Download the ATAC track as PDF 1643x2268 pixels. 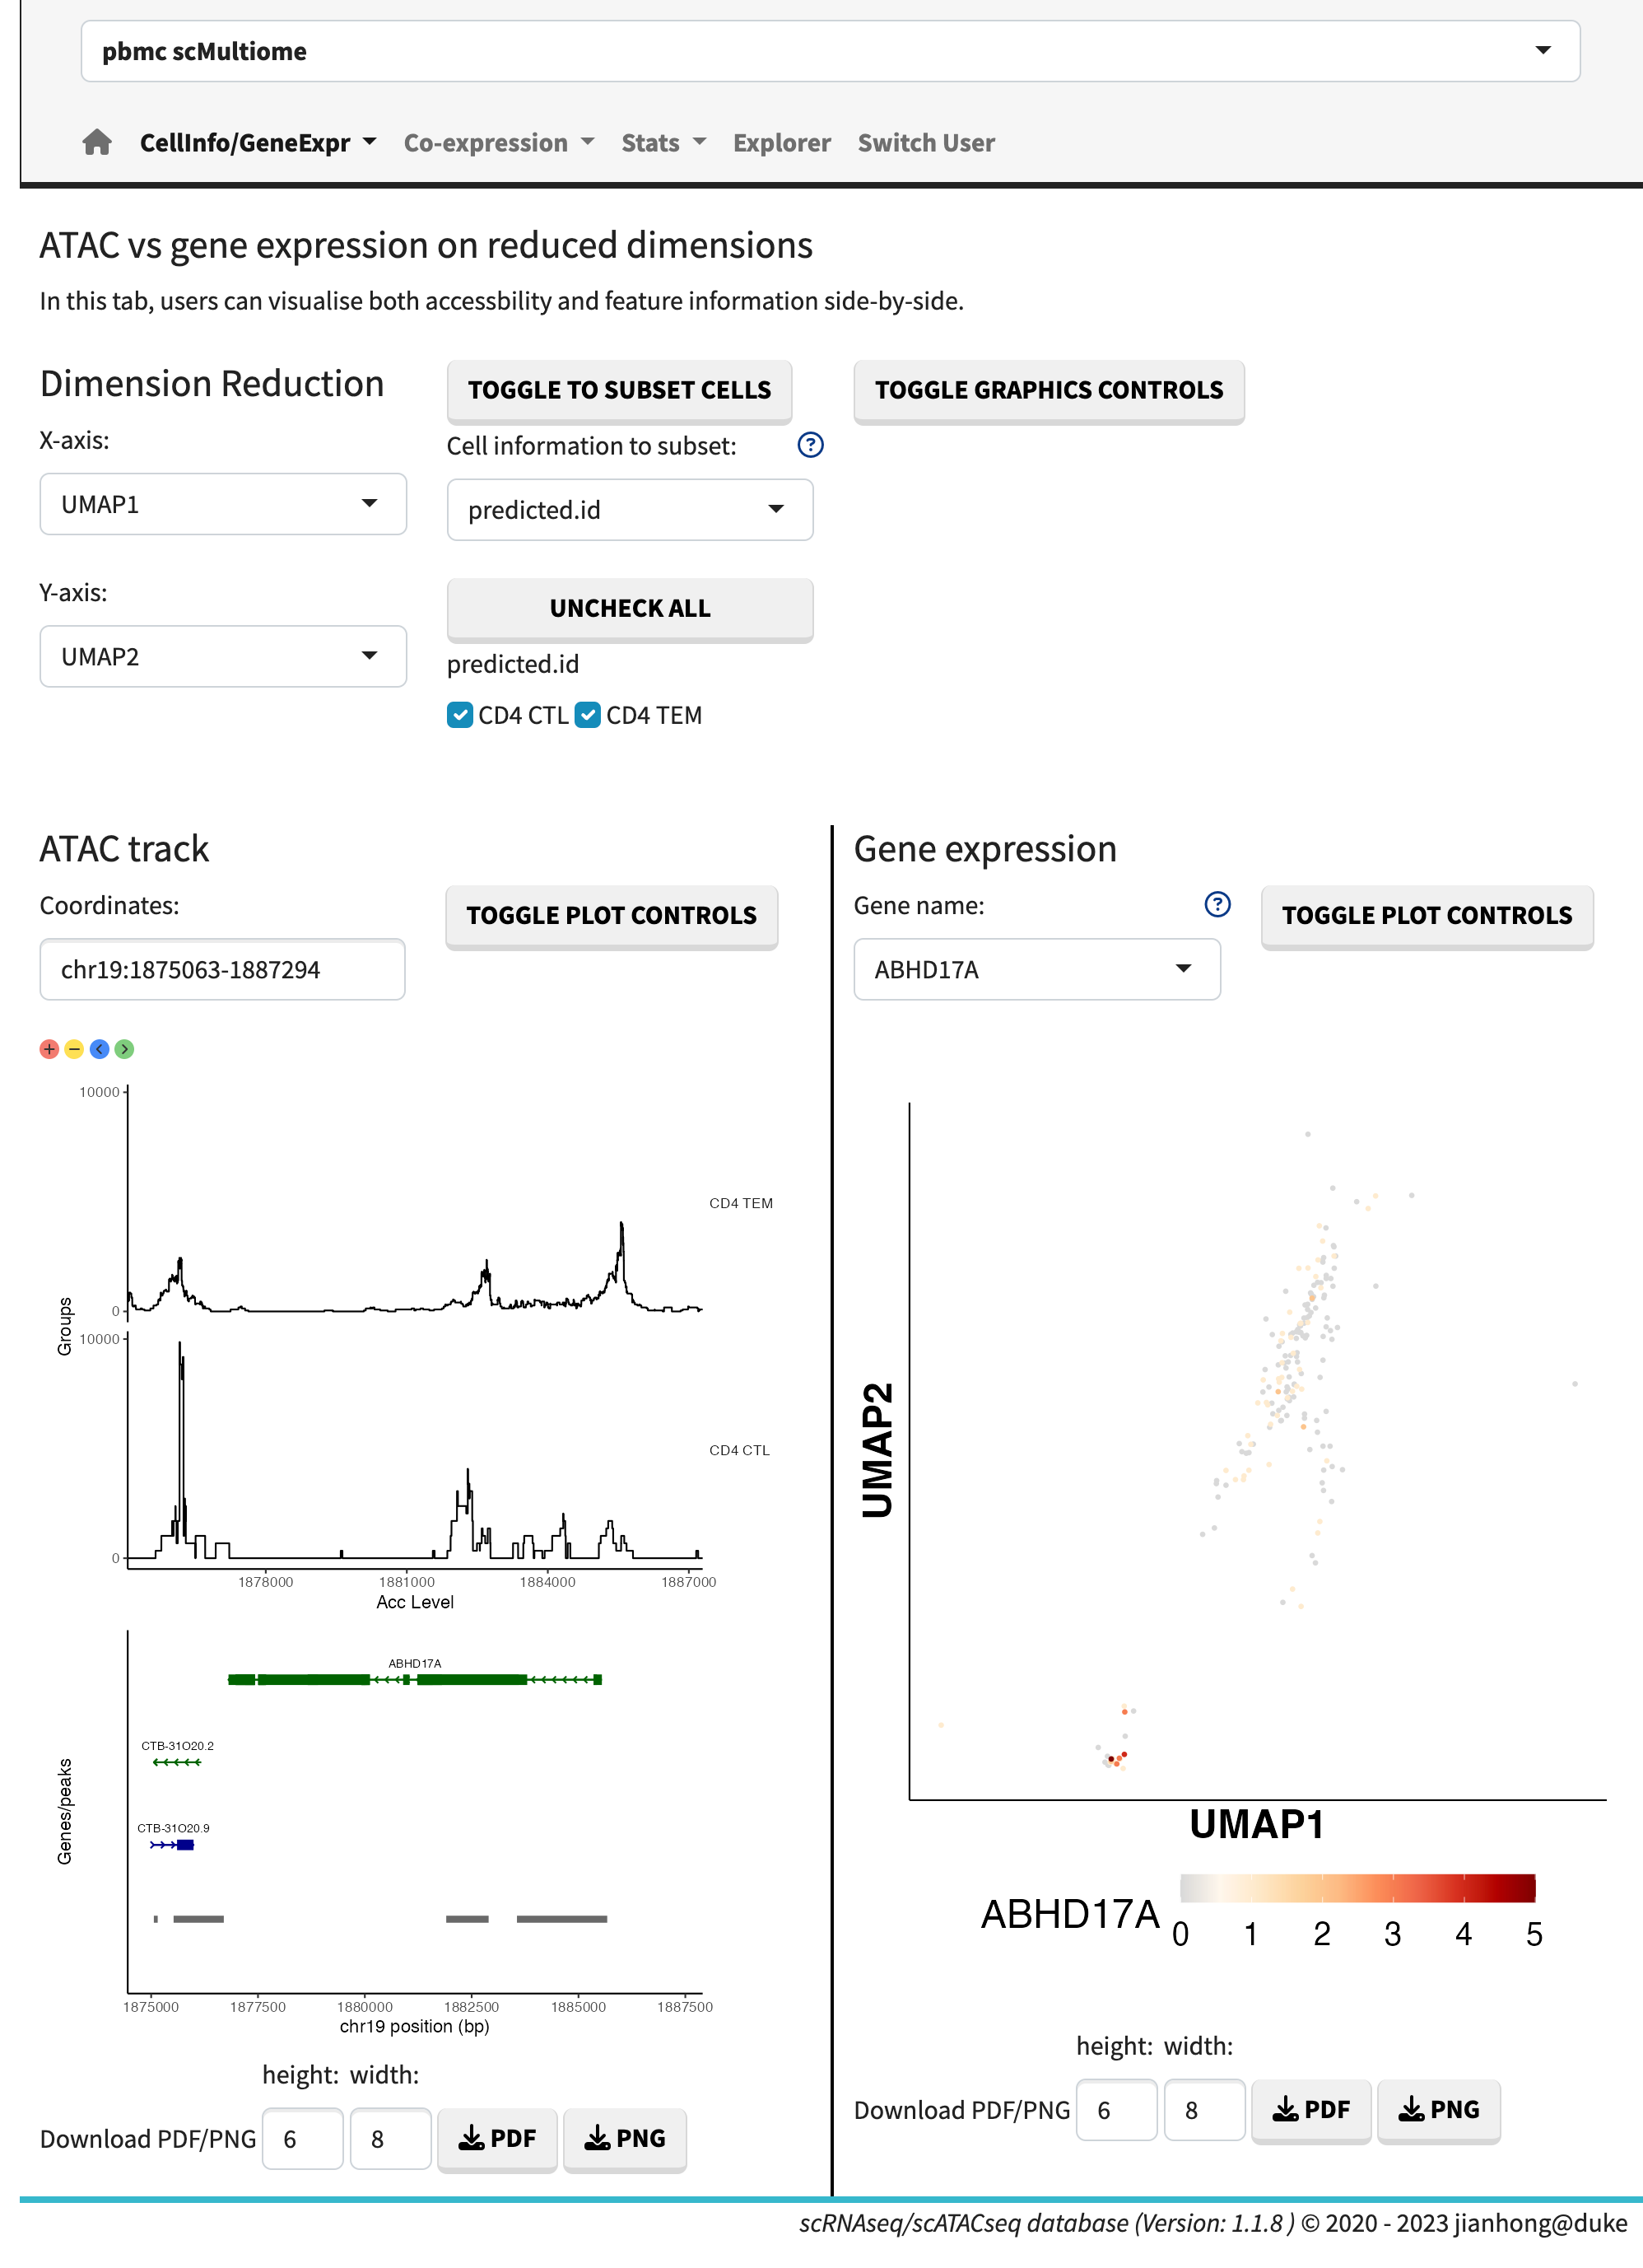pyautogui.click(x=498, y=2139)
